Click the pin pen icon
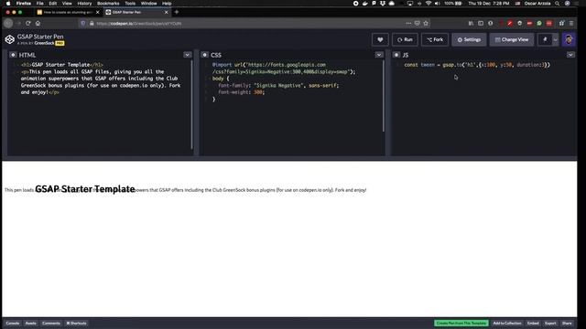Screen dimensions: 586x329 [x=545, y=39]
